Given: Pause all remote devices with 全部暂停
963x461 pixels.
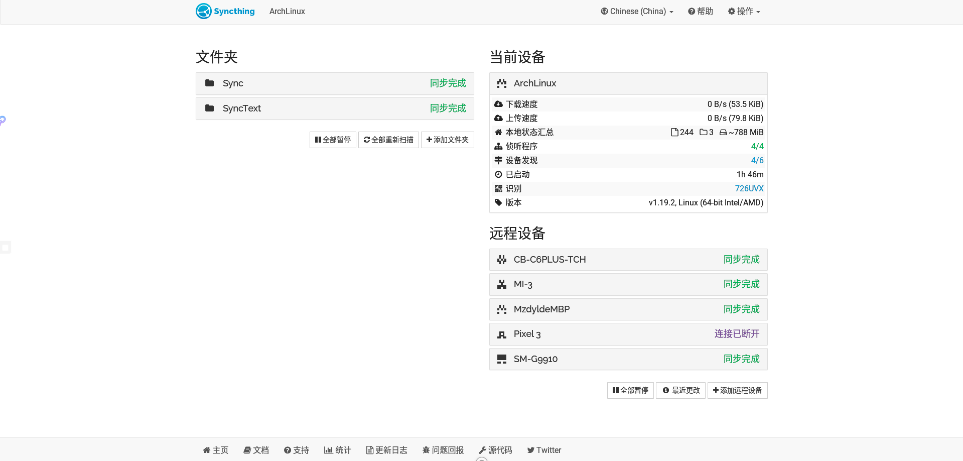Looking at the screenshot, I should tap(630, 390).
